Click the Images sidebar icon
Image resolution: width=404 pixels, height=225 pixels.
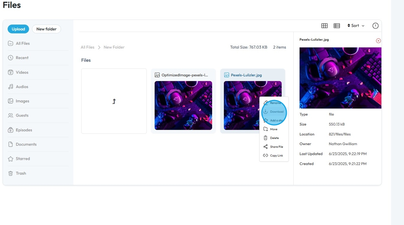10,101
